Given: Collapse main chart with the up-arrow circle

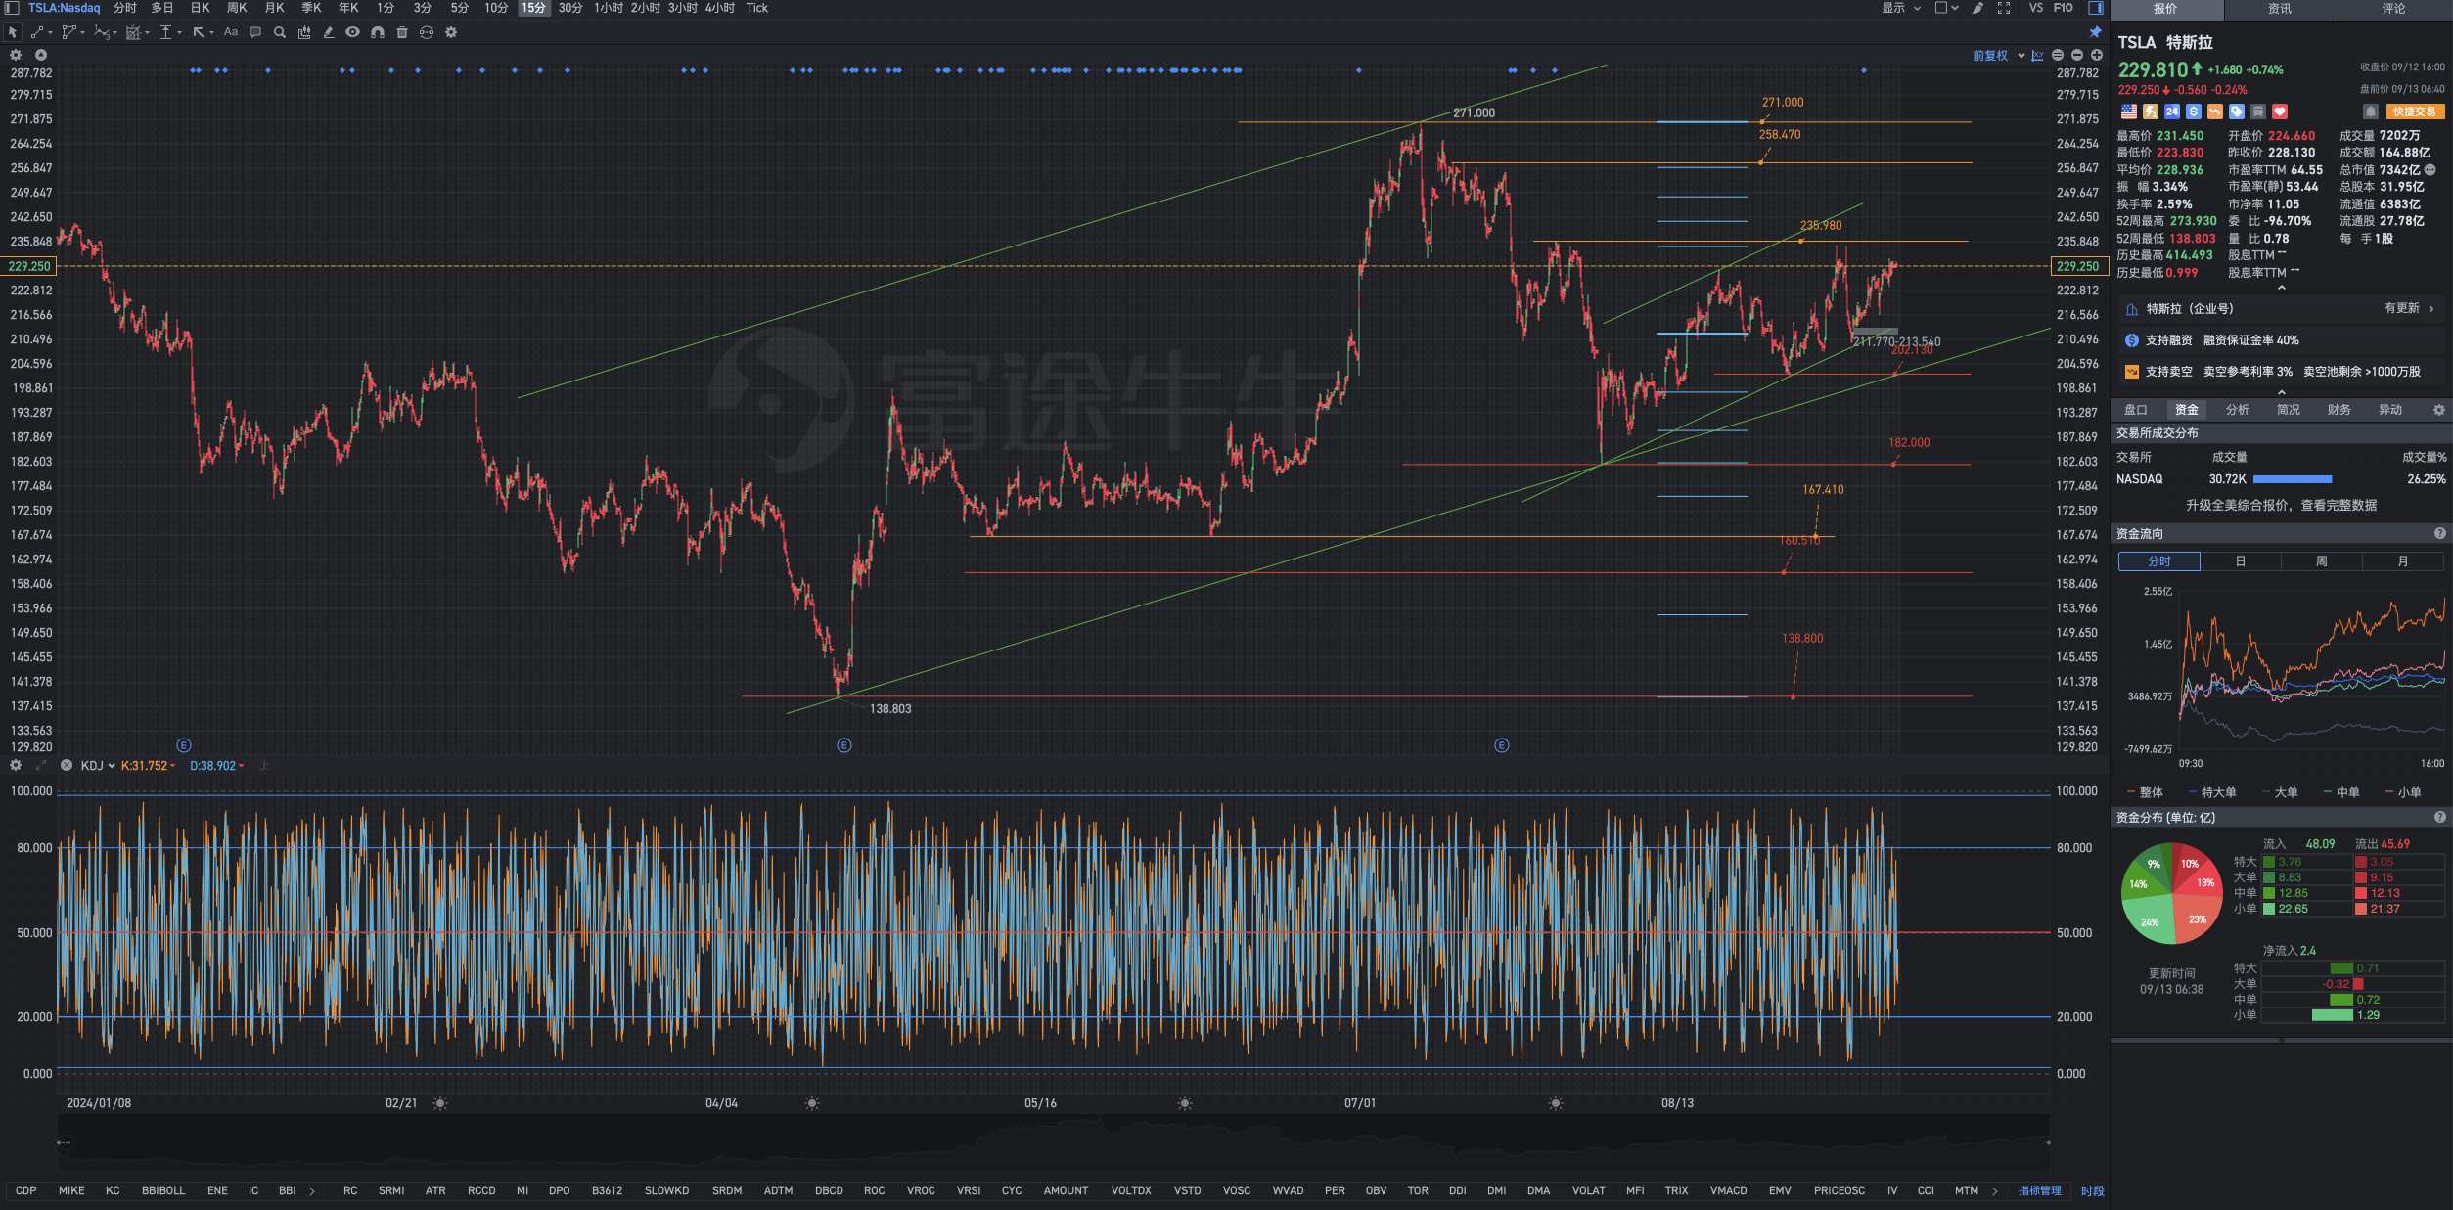Looking at the screenshot, I should (41, 55).
